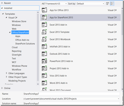This screenshot has width=124, height=106.
Task: Switch to medium icons list view
Action: point(112,4)
